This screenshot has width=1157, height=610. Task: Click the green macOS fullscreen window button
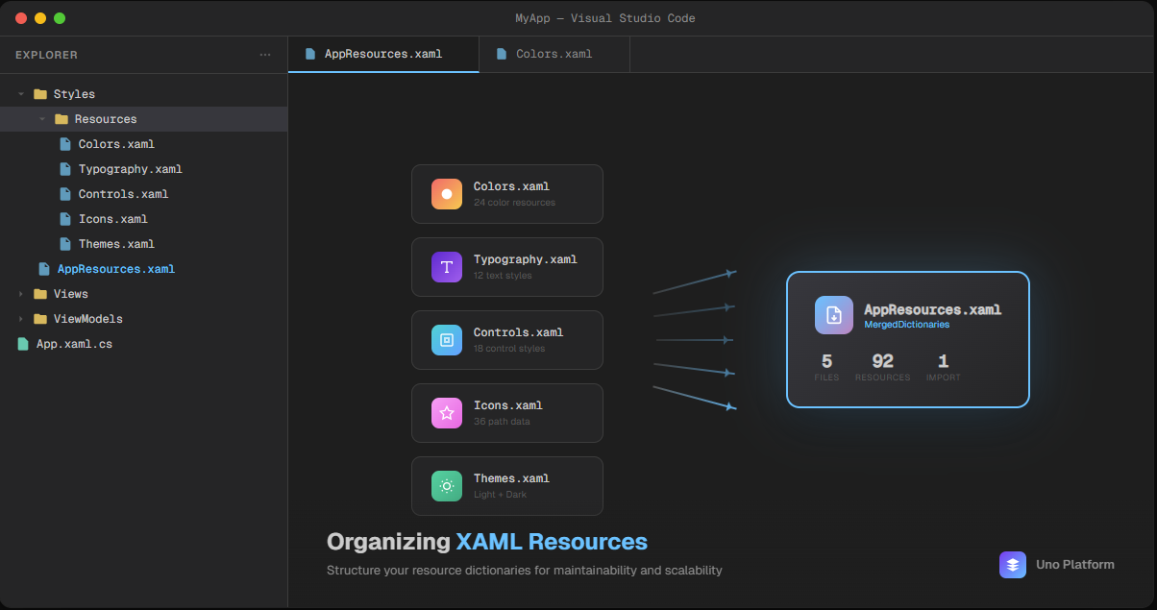click(x=60, y=18)
